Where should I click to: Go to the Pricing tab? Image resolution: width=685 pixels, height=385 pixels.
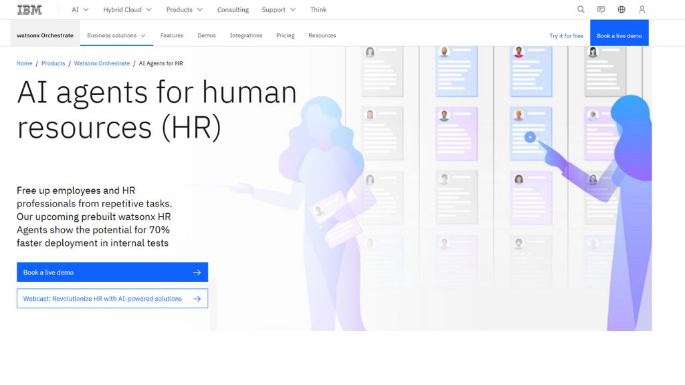tap(285, 35)
